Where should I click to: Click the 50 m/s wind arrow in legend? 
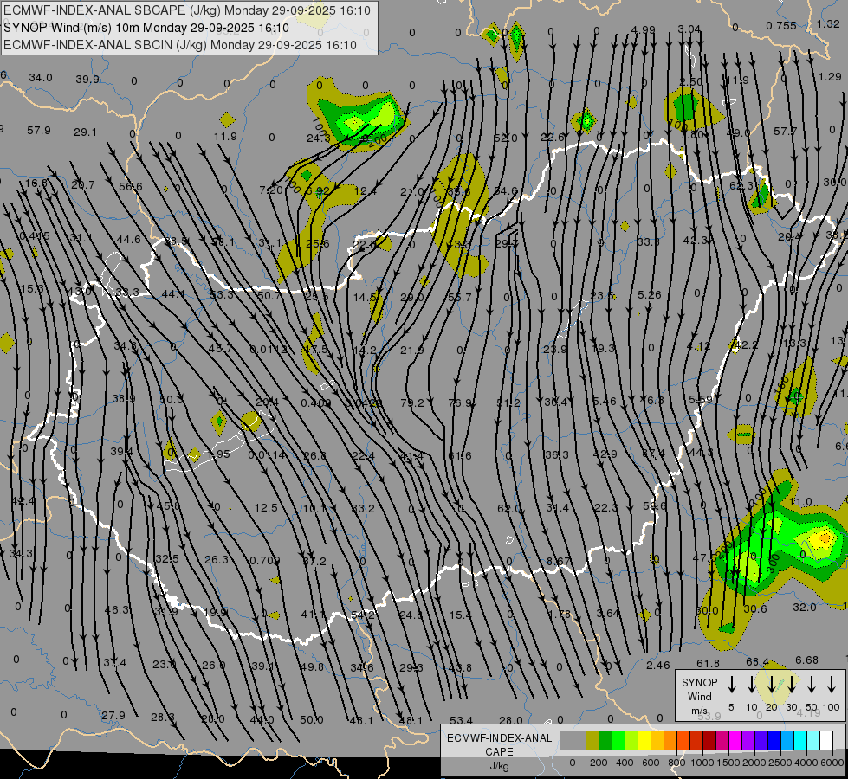812,684
